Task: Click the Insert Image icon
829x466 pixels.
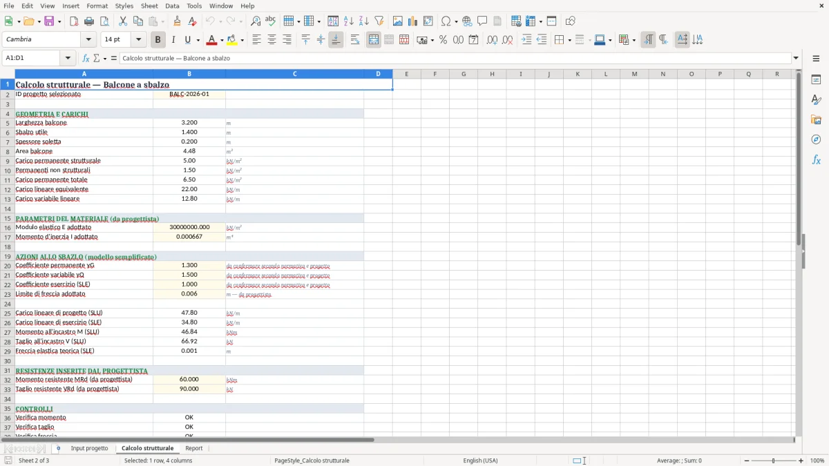Action: pos(398,21)
